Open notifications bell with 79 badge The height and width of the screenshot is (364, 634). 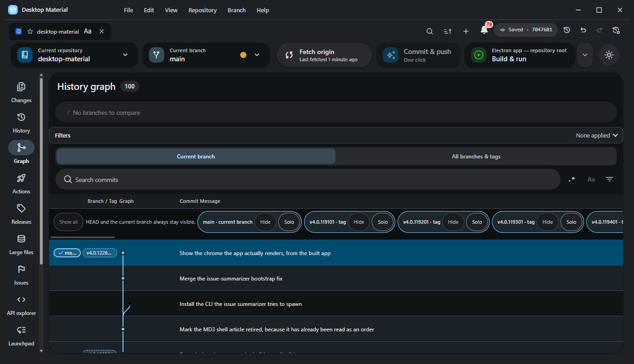tap(484, 30)
